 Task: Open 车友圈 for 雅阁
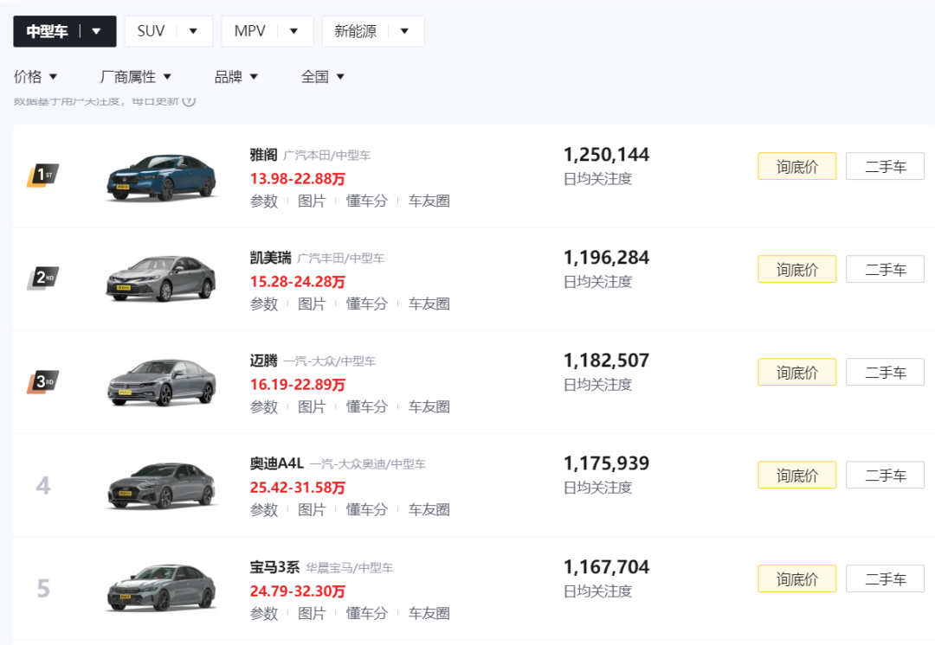pyautogui.click(x=429, y=201)
